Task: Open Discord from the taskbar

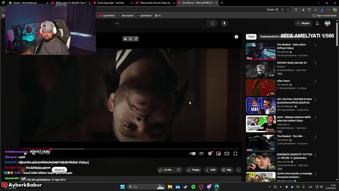Action: [x=209, y=187]
